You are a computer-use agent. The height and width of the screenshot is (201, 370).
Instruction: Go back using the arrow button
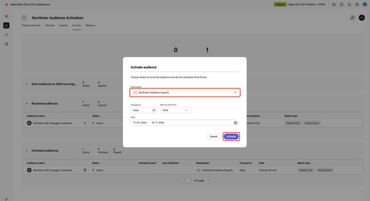click(24, 18)
